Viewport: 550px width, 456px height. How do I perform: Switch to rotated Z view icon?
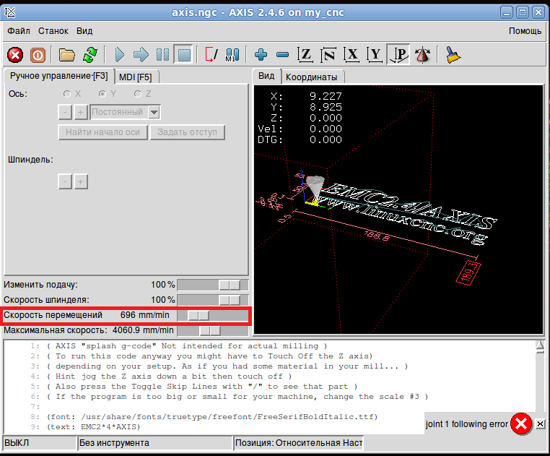pyautogui.click(x=328, y=55)
